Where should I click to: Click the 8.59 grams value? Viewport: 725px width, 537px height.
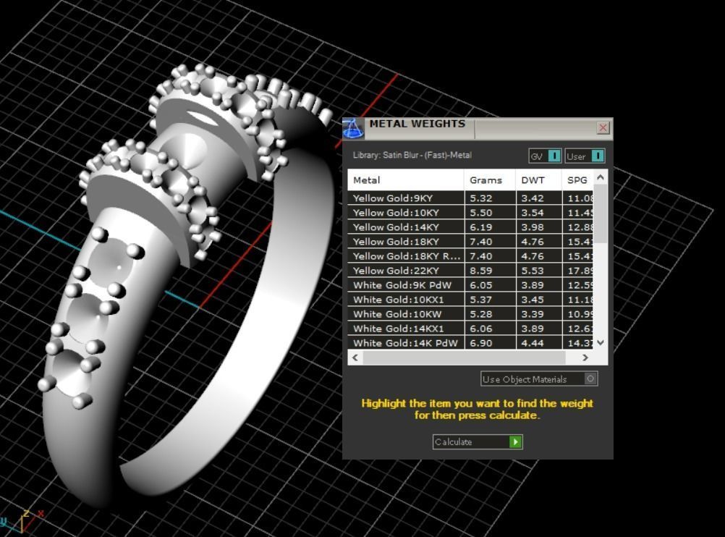coord(481,271)
